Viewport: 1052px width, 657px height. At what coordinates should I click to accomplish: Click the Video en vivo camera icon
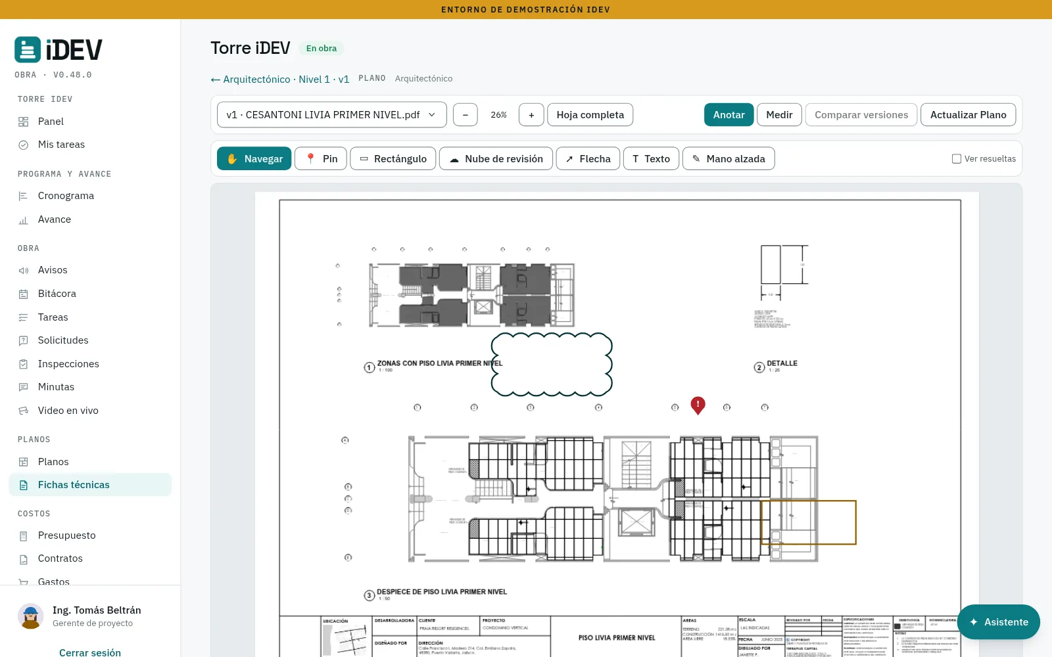(x=24, y=411)
